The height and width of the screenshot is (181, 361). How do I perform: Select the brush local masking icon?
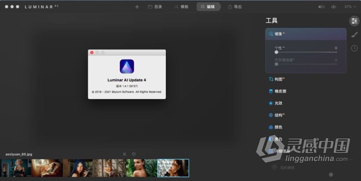(x=354, y=35)
